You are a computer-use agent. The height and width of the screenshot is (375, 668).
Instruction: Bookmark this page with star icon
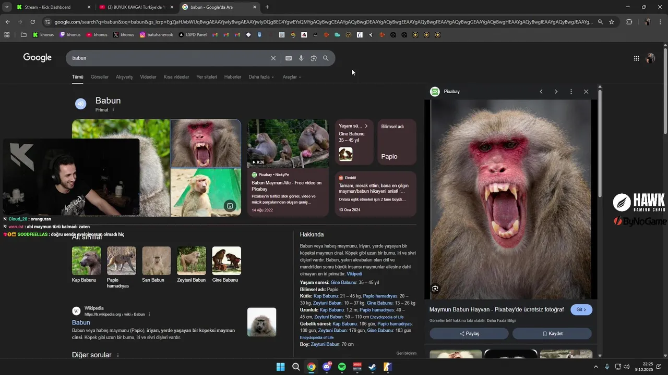tap(612, 22)
